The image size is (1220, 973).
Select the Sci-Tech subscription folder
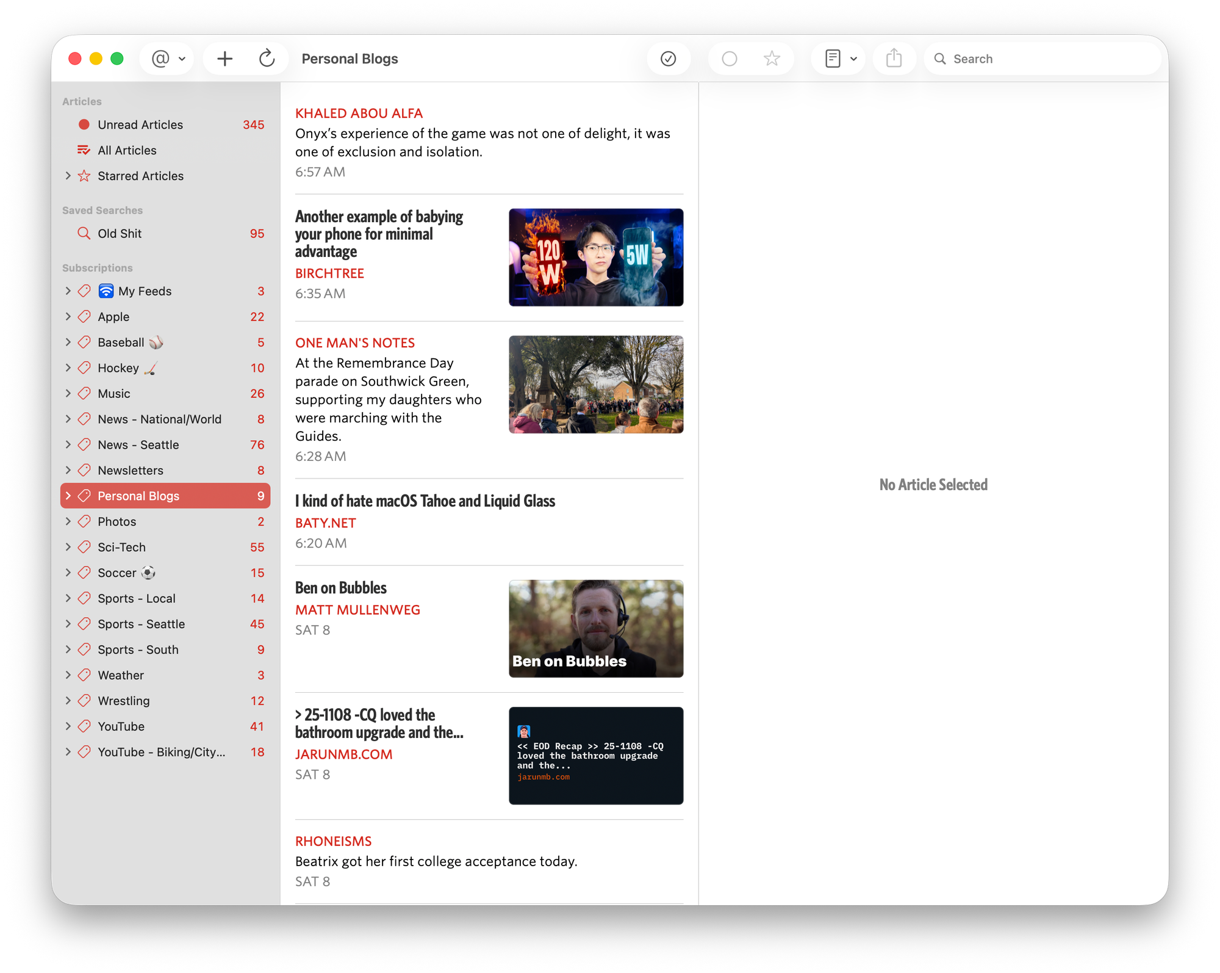(x=121, y=547)
